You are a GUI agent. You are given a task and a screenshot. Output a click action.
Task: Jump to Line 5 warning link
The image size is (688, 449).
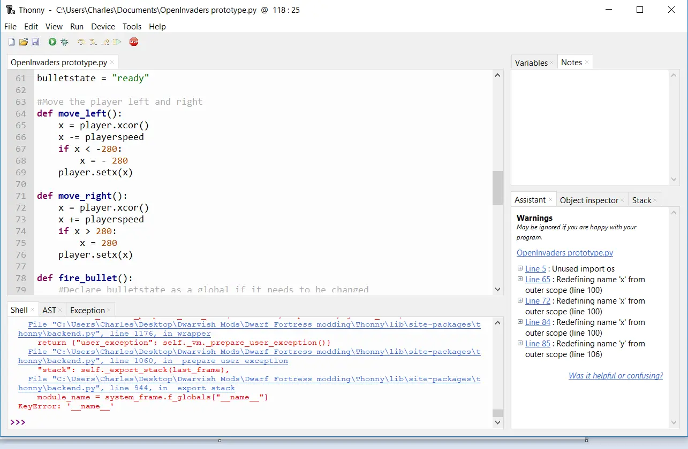coord(535,269)
